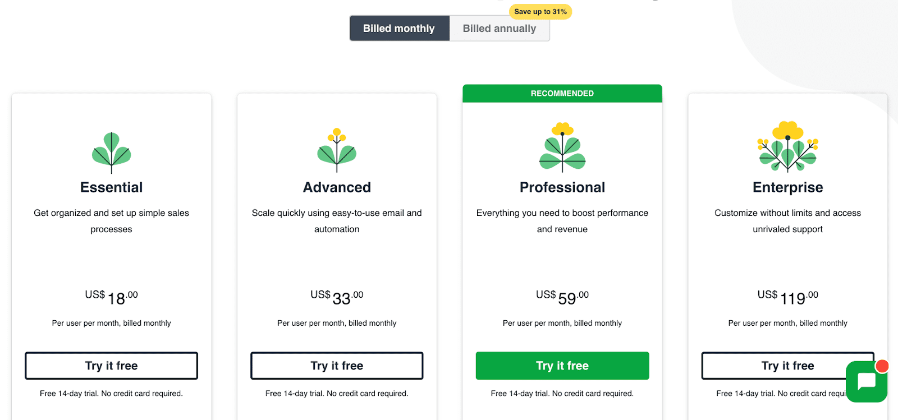Click the Advanced plan's flower icon
Image resolution: width=898 pixels, height=420 pixels.
pyautogui.click(x=336, y=149)
